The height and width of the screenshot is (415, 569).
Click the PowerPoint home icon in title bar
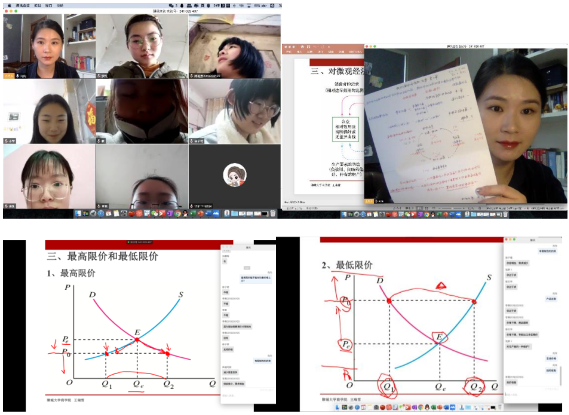pyautogui.click(x=302, y=47)
